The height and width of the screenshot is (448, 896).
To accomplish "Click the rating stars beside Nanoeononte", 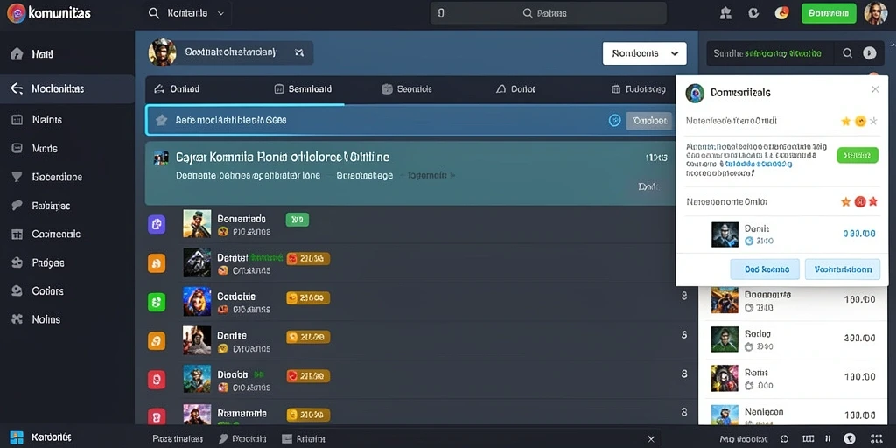I will 859,202.
